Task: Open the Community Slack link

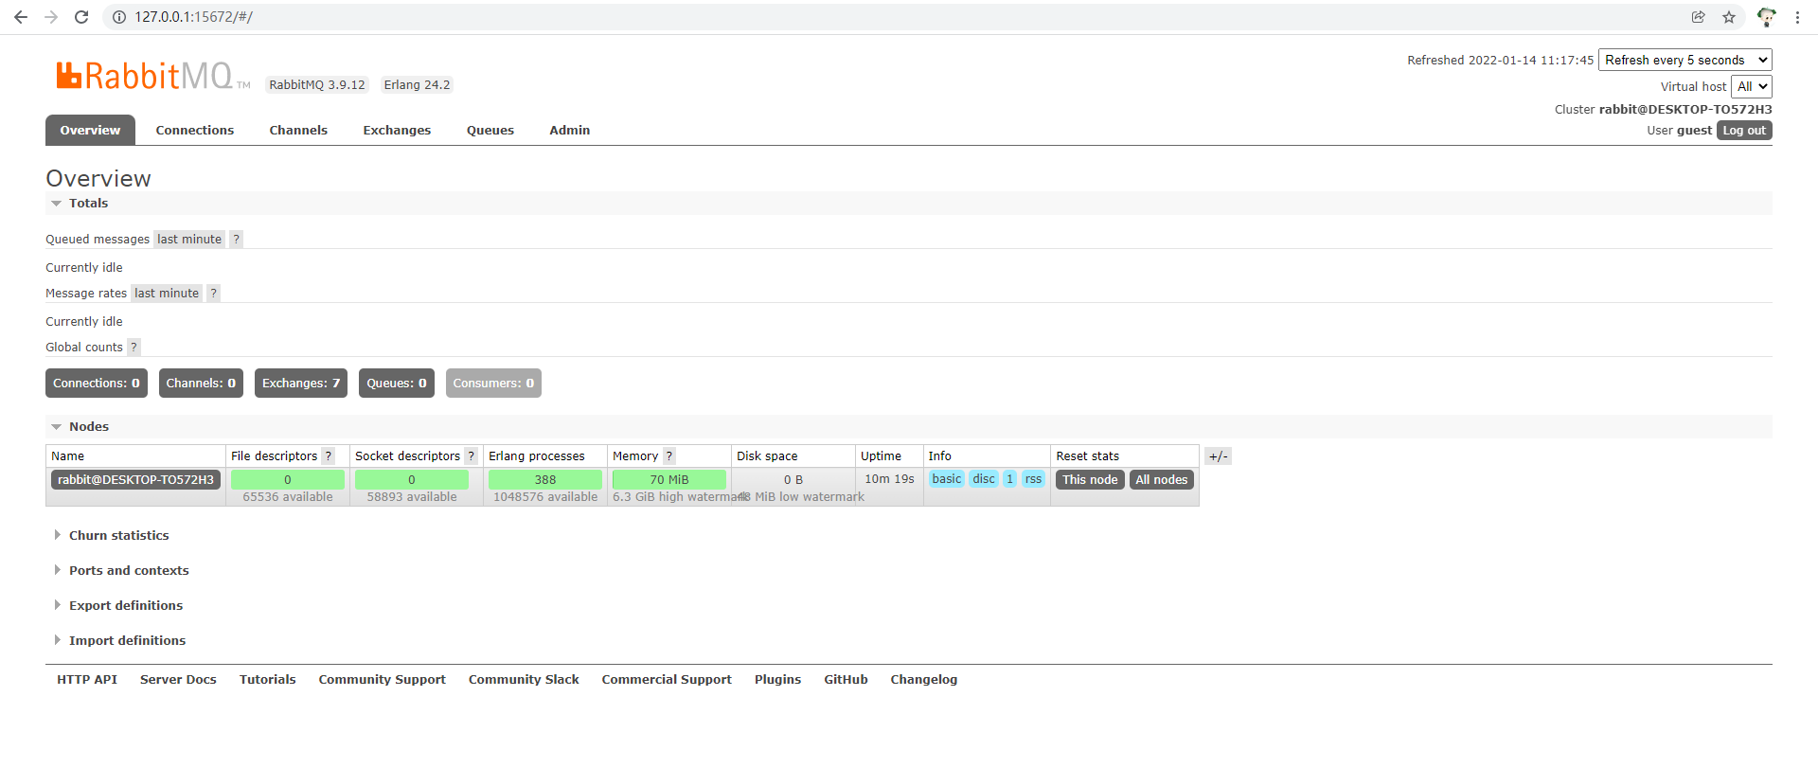Action: (524, 680)
